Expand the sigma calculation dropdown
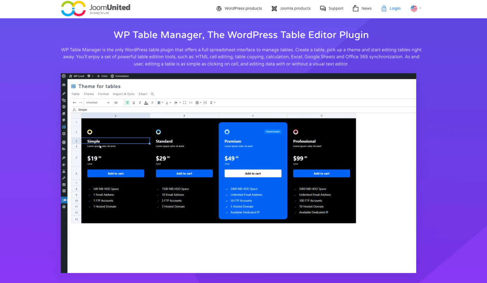Viewport: 487px width, 283px height. (x=213, y=103)
